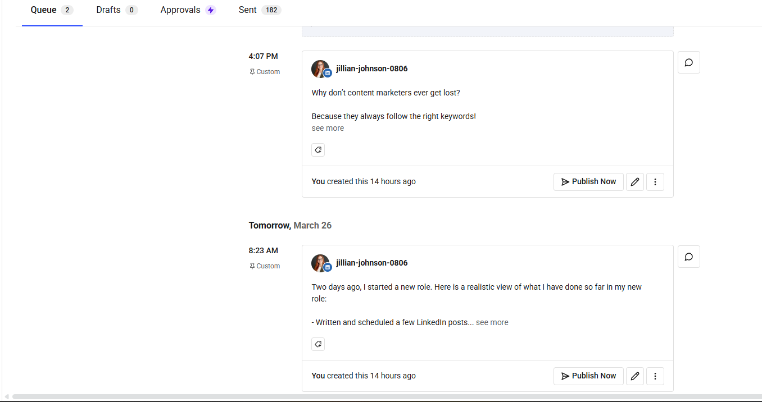Viewport: 762px width, 402px height.
Task: Click jillian-johnson's profile picture on the 8:23 AM post
Action: (320, 262)
